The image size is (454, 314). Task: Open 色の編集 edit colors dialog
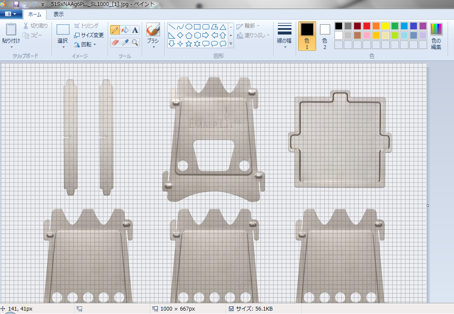click(x=436, y=36)
